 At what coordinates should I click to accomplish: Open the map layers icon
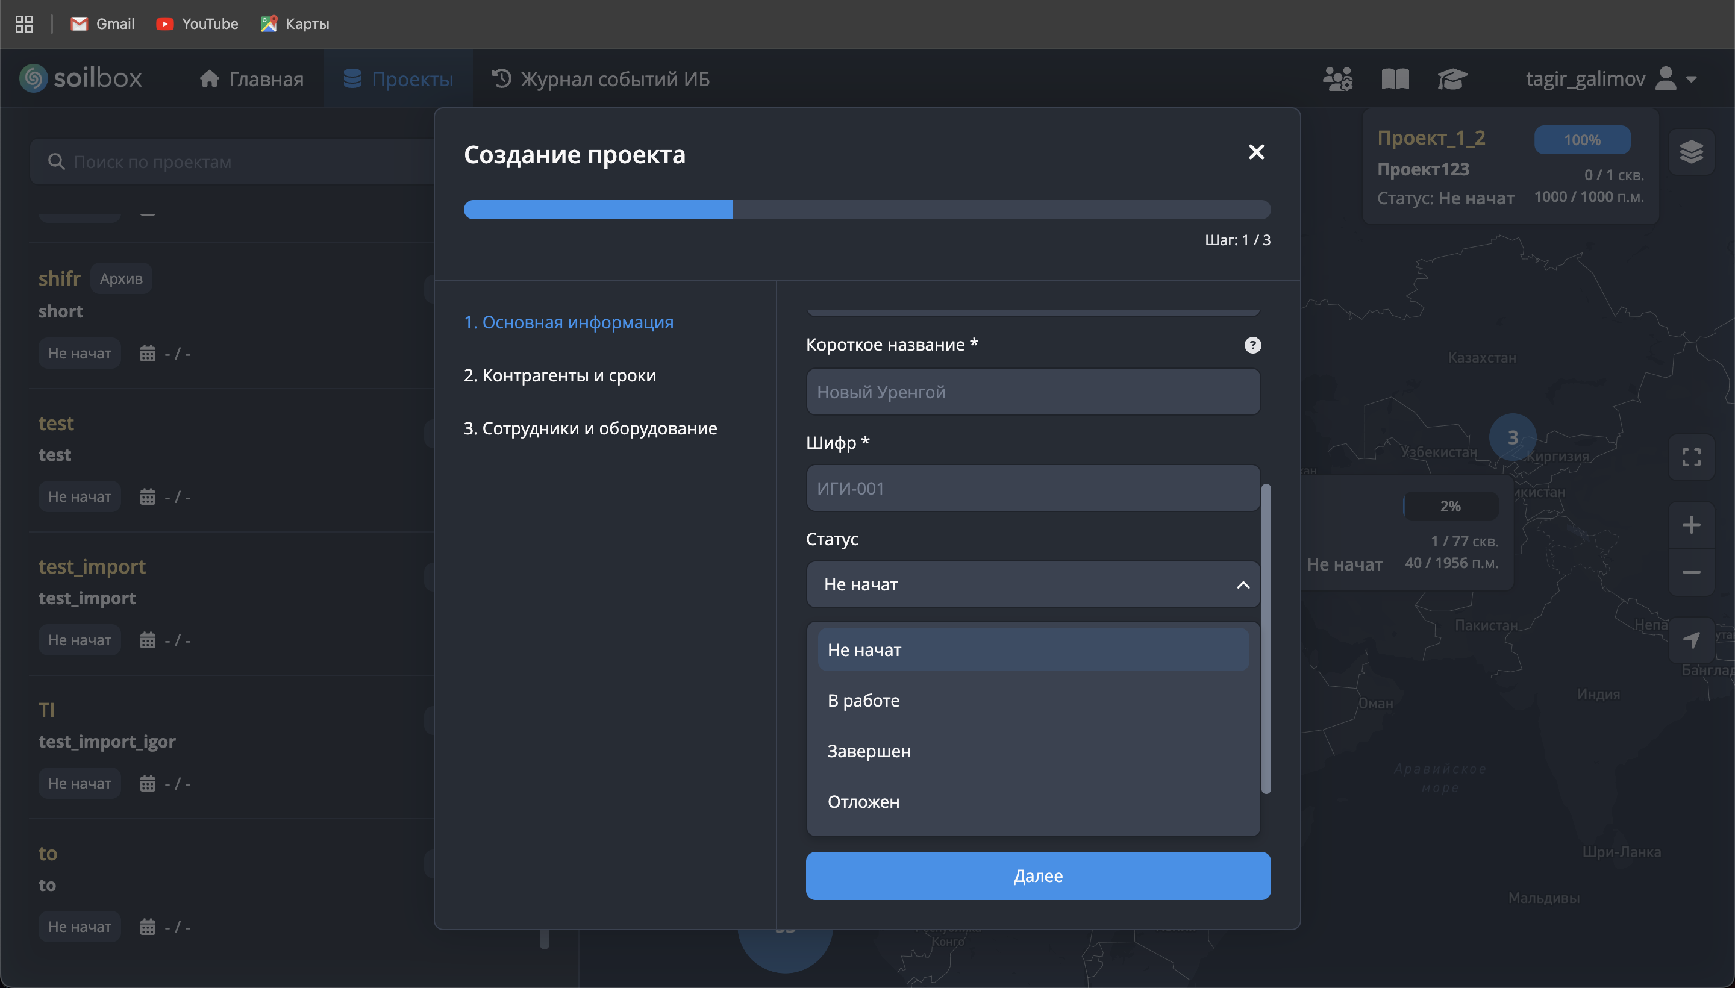click(x=1691, y=152)
